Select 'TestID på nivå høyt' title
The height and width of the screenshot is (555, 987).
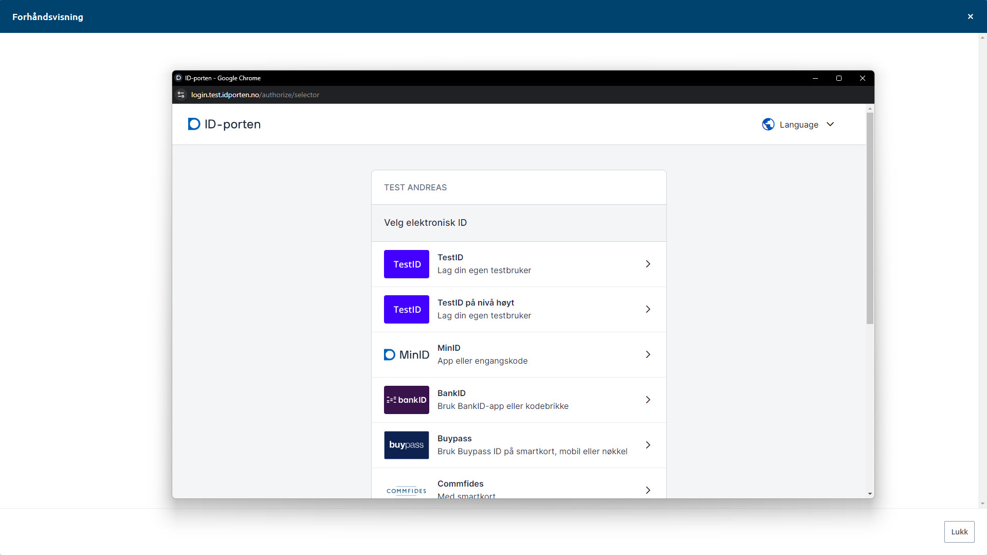pos(476,302)
